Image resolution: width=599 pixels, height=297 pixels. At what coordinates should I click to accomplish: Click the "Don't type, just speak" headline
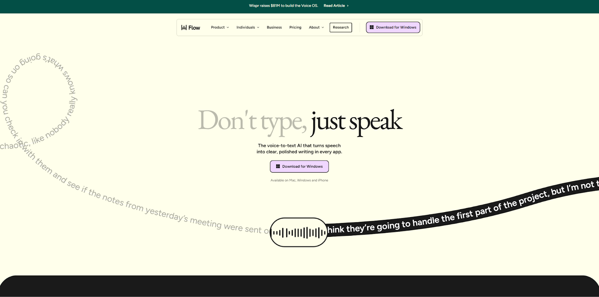click(x=300, y=121)
